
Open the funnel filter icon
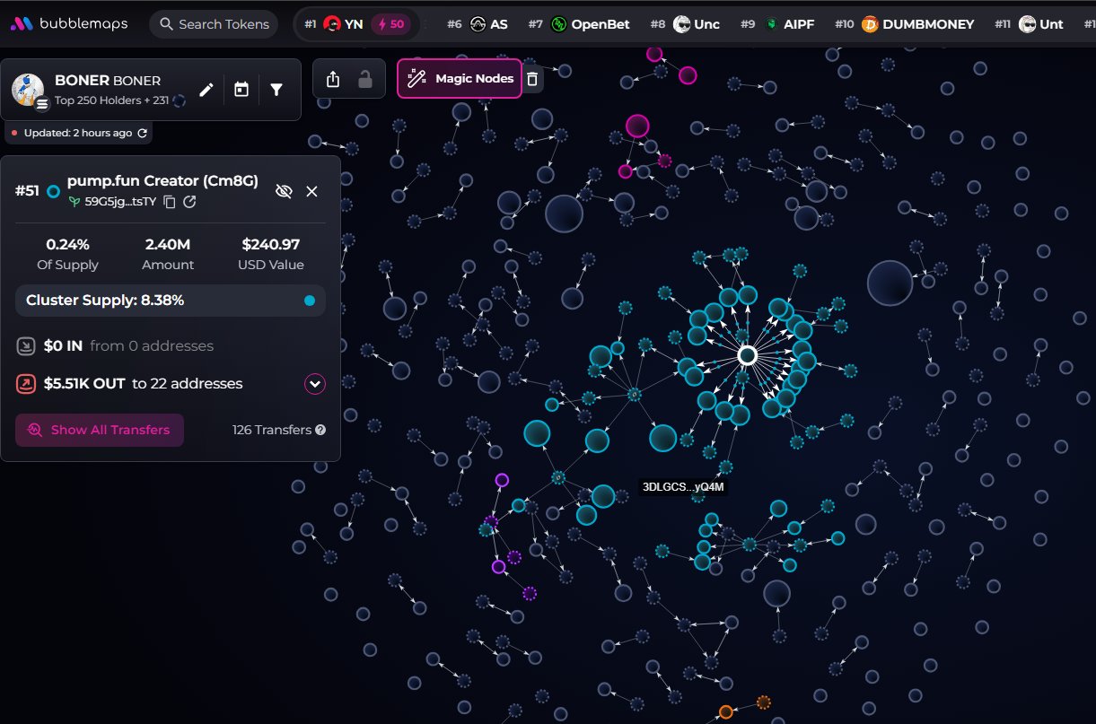[276, 90]
